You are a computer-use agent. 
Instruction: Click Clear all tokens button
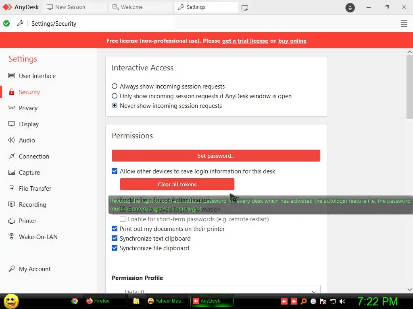177,184
